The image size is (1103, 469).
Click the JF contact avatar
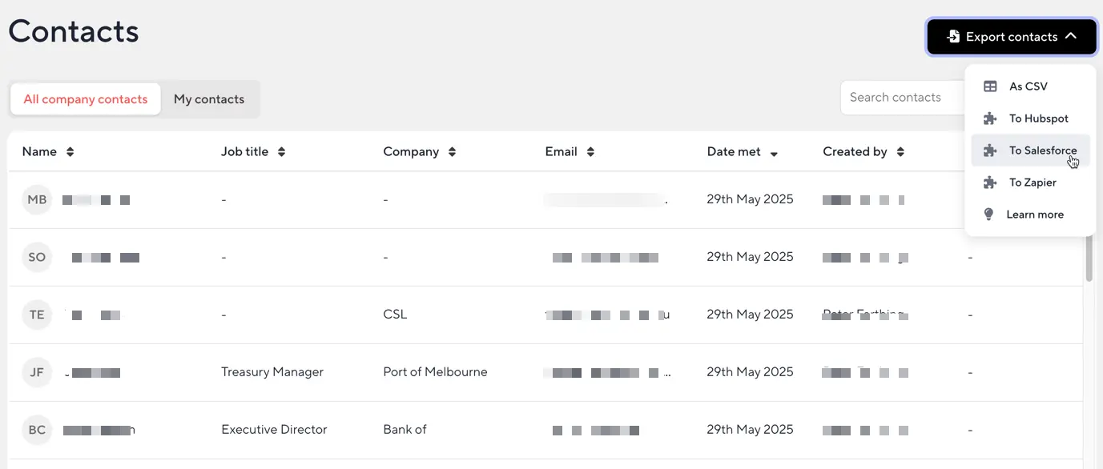point(37,372)
